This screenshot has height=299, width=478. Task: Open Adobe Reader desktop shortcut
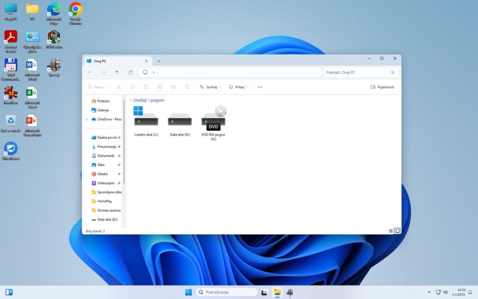click(x=11, y=41)
